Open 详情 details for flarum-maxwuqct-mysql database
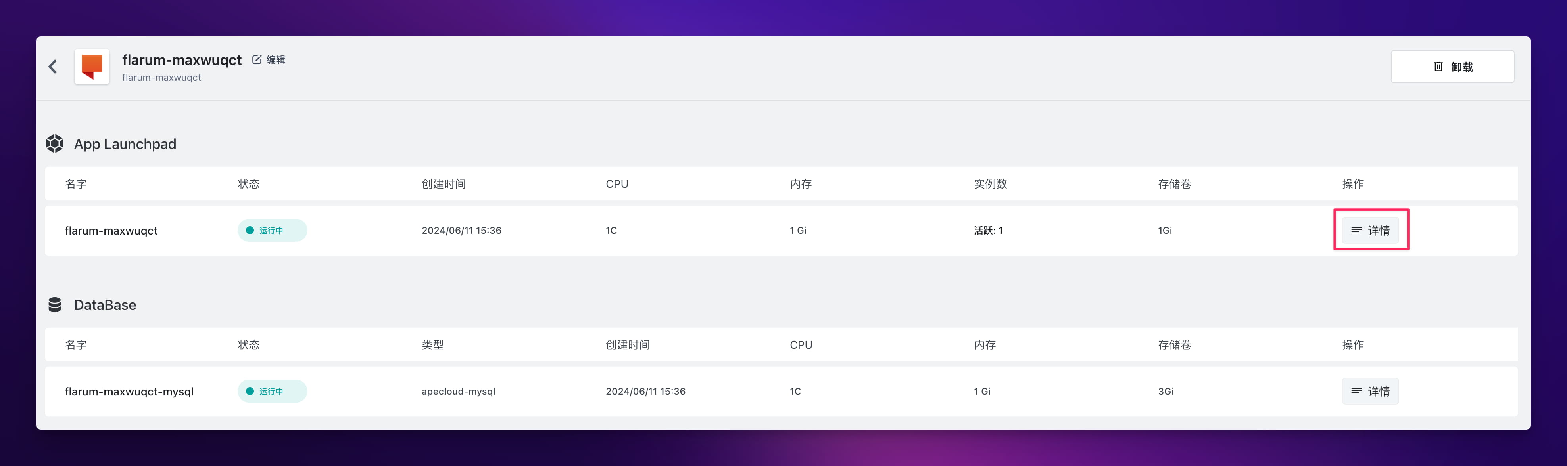The height and width of the screenshot is (466, 1567). click(x=1370, y=391)
